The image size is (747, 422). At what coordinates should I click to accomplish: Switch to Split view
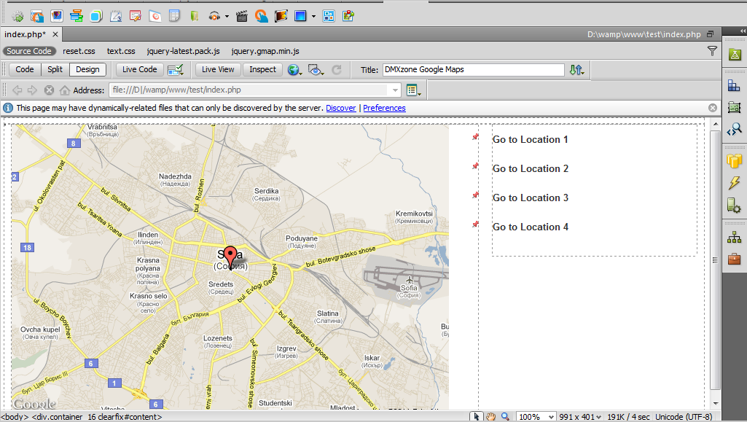click(x=55, y=69)
